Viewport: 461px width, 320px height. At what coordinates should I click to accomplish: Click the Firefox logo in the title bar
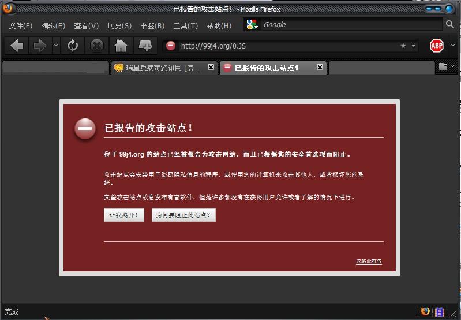click(x=8, y=8)
